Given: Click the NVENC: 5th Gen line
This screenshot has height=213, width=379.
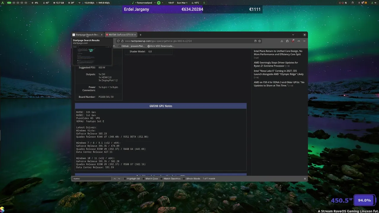Looking at the screenshot, I should coord(86,112).
